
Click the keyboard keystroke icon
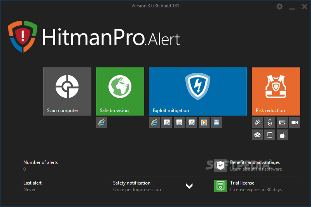coord(282,122)
